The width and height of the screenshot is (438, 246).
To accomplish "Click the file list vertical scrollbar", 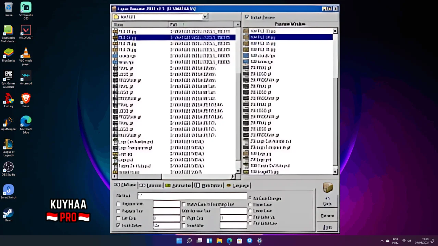I will pos(238,99).
